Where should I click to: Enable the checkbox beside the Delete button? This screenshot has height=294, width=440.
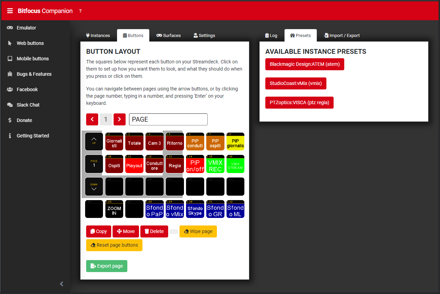(174, 231)
